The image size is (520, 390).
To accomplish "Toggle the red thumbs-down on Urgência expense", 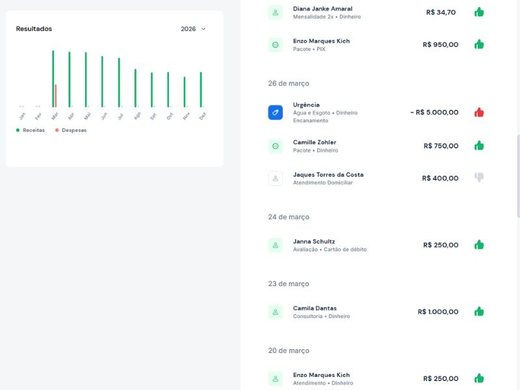I will tap(479, 112).
